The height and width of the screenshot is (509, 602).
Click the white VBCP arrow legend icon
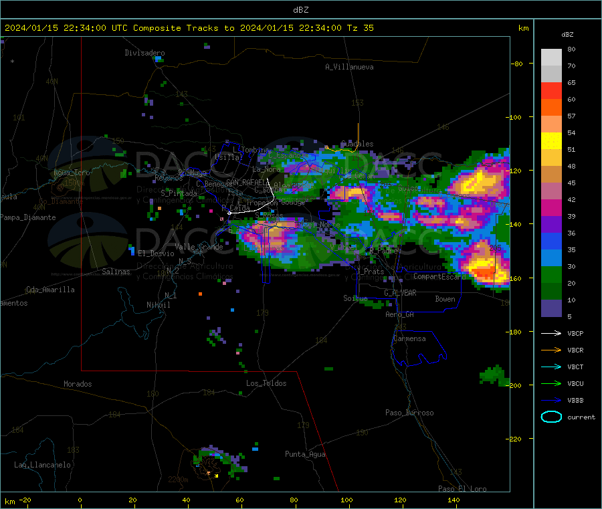coord(551,333)
